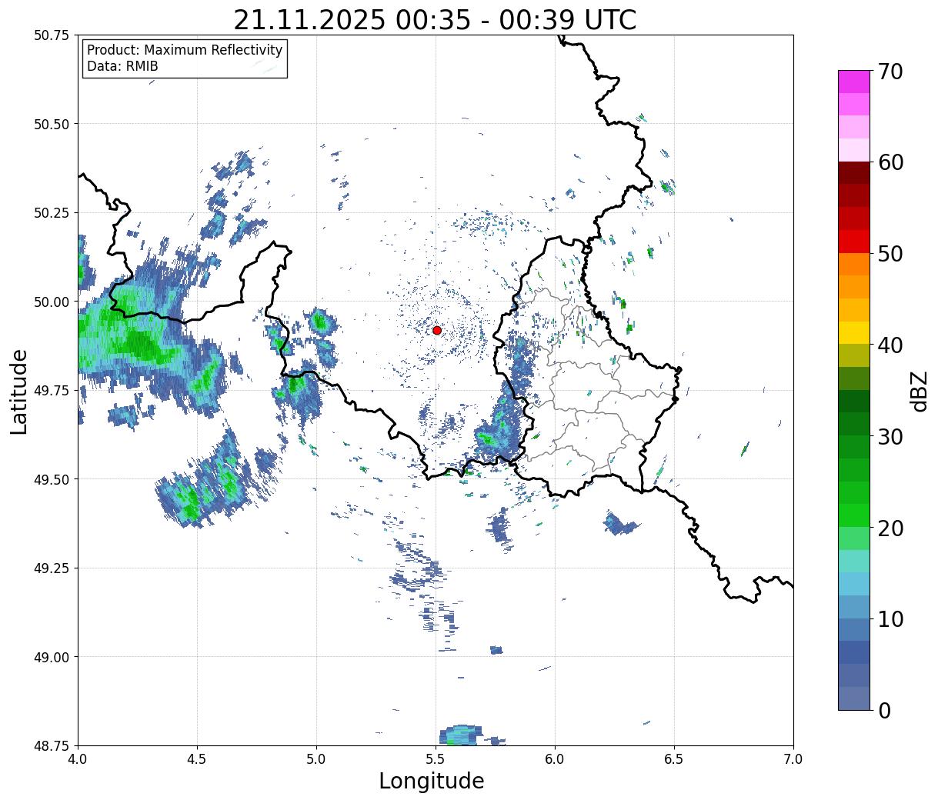
Task: Click the colorbar tick label 10
Action: pyautogui.click(x=890, y=618)
